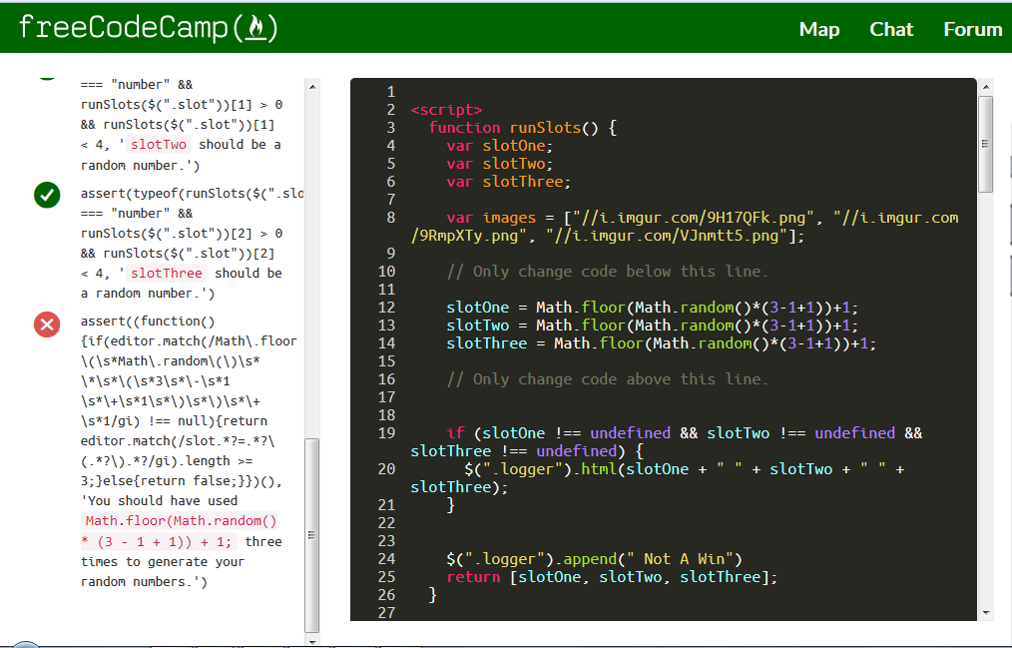Open the freeCodeCamp home logo
The width and height of the screenshot is (1012, 648).
click(x=149, y=28)
